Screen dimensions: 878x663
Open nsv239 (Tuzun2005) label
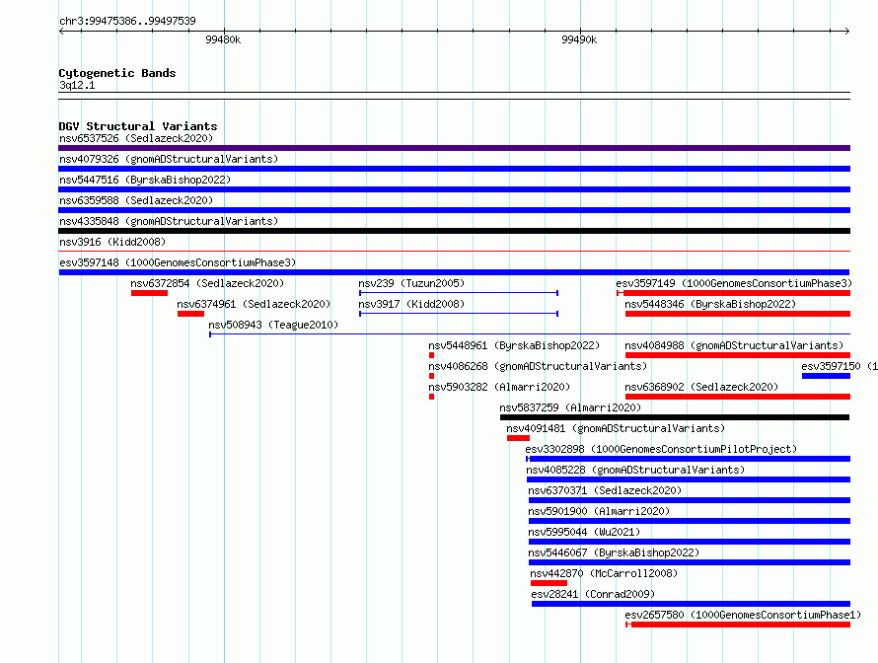[x=411, y=283]
